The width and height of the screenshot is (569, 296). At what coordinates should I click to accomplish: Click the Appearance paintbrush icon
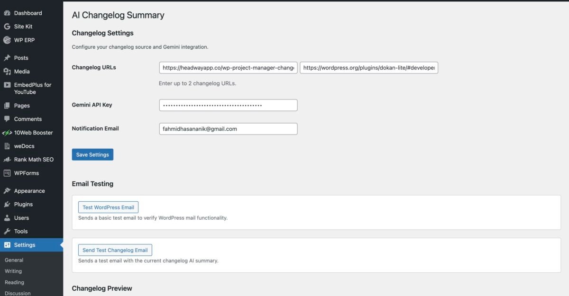7,191
